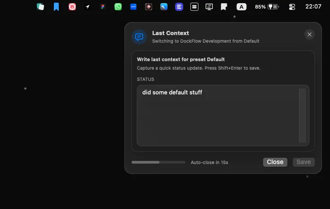Open the red smiley face menu bar app
The width and height of the screenshot is (330, 209).
(x=72, y=7)
